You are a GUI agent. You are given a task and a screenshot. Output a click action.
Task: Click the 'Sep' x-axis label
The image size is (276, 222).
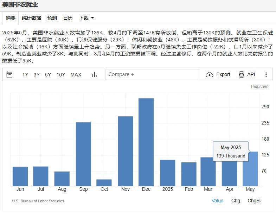point(83,189)
